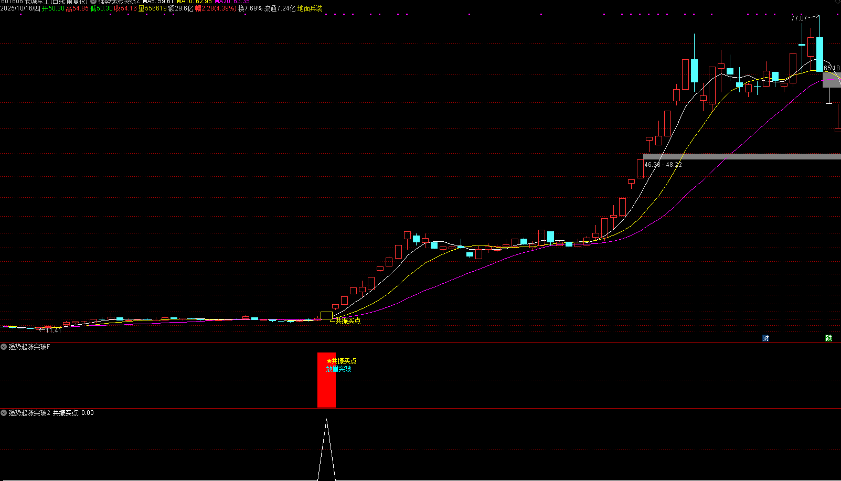Click the 共振买点: 0.00 value readout

click(73, 413)
